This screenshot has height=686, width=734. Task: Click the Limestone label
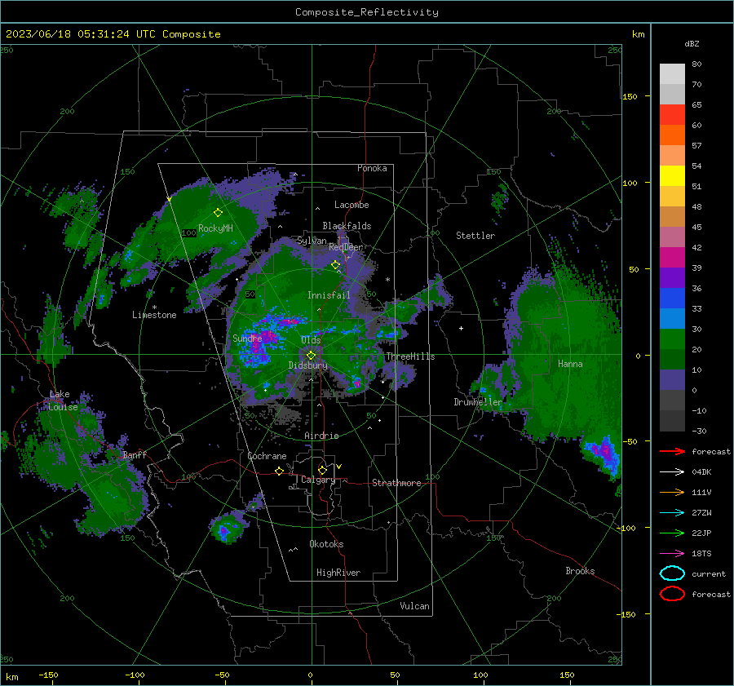[x=154, y=315]
